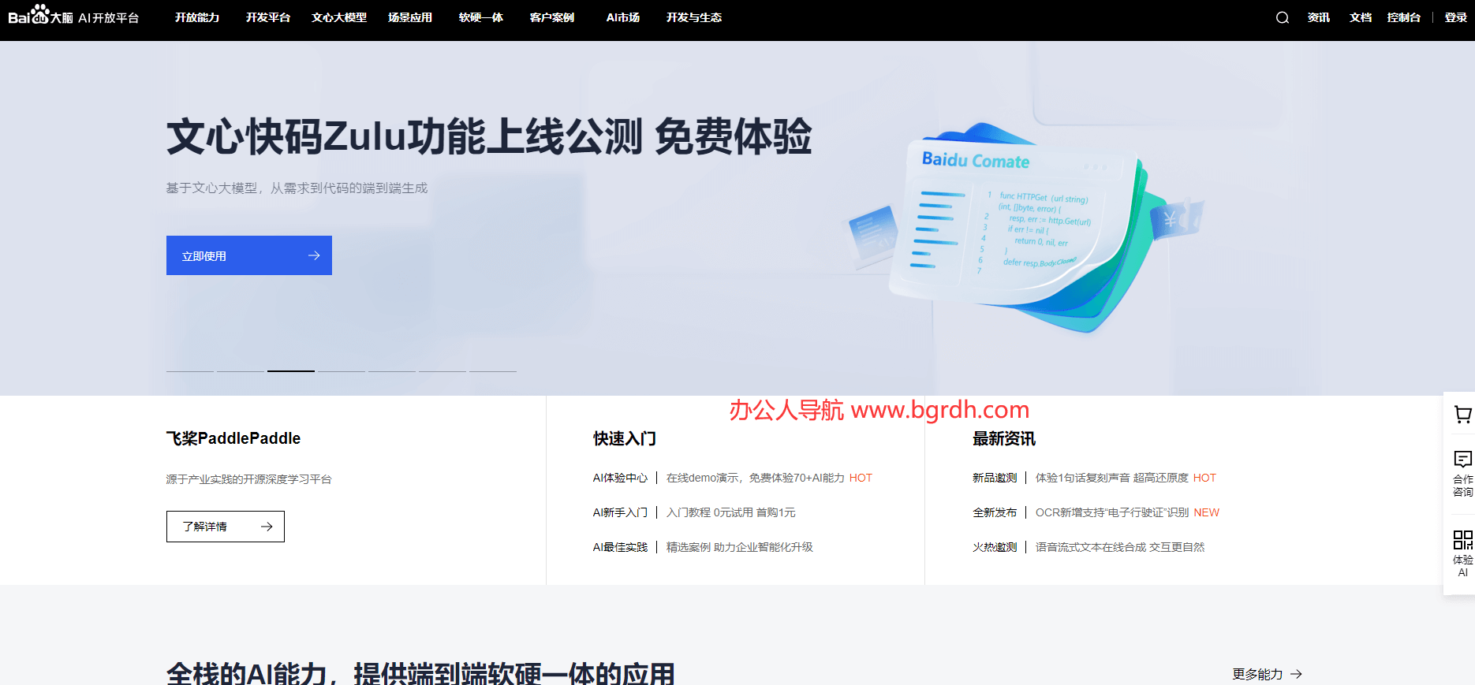Click 入门教程 0元试用 首购1元 text
This screenshot has width=1475, height=685.
click(x=731, y=512)
